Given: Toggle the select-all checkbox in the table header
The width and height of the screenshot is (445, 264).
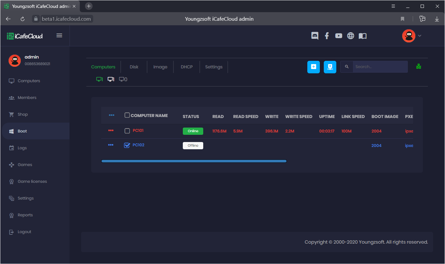Looking at the screenshot, I should [127, 115].
